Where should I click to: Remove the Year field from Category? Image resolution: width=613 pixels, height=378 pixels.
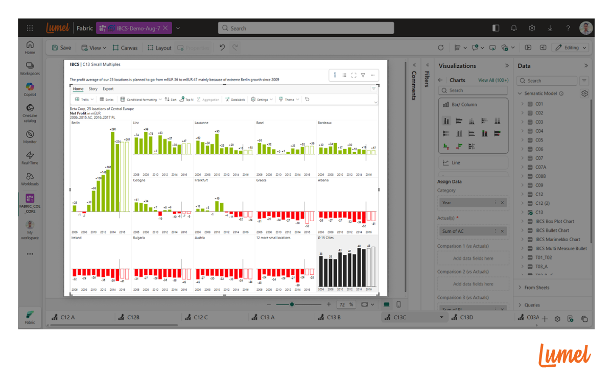coord(502,203)
